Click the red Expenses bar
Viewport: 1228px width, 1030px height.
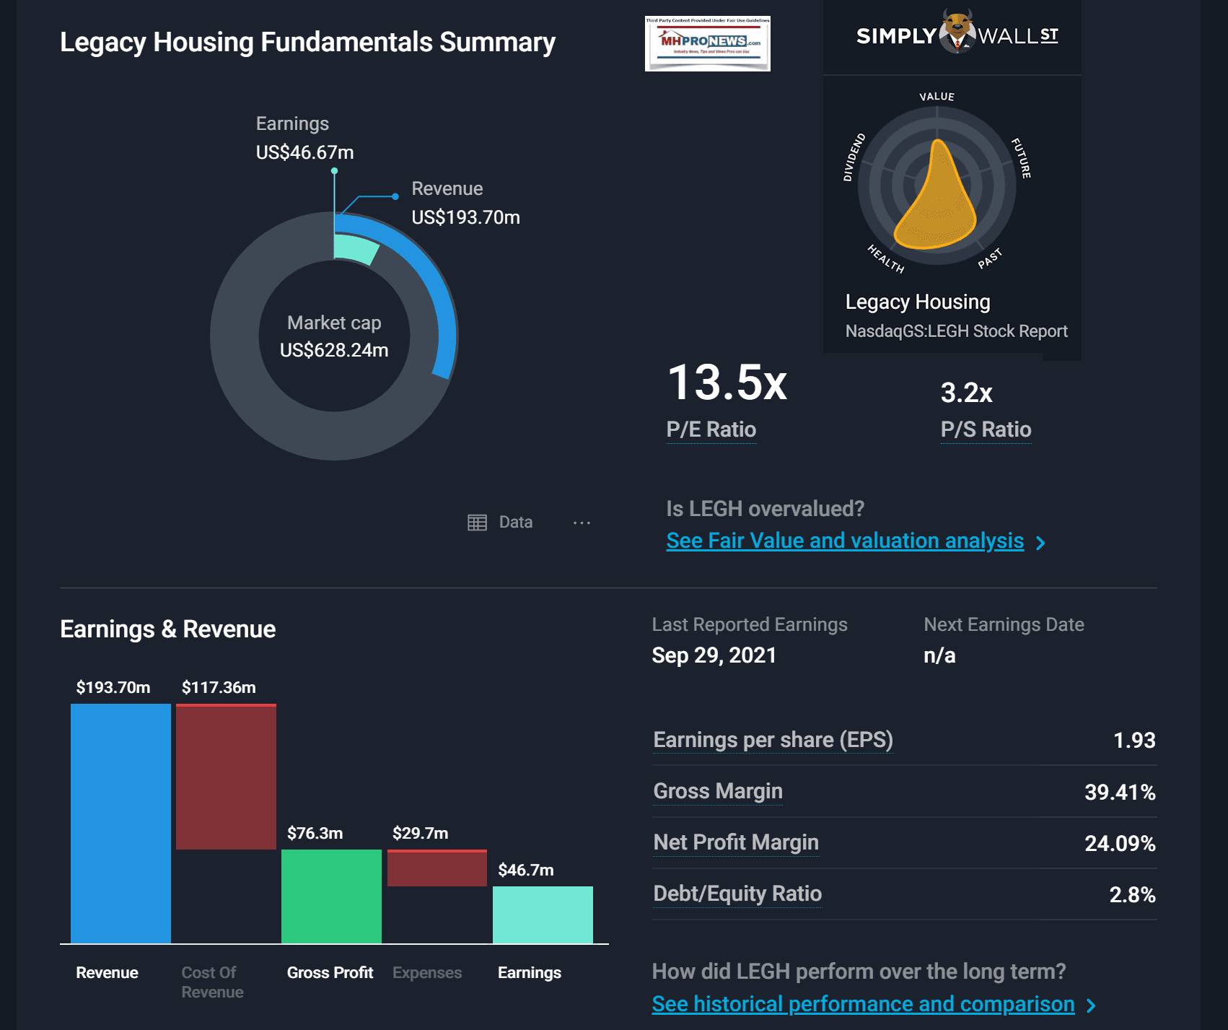pos(437,868)
